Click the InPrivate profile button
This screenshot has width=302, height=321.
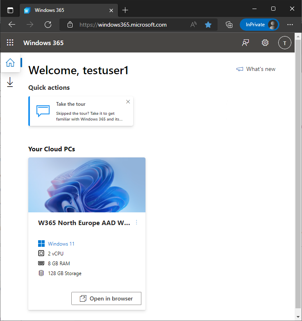[259, 25]
